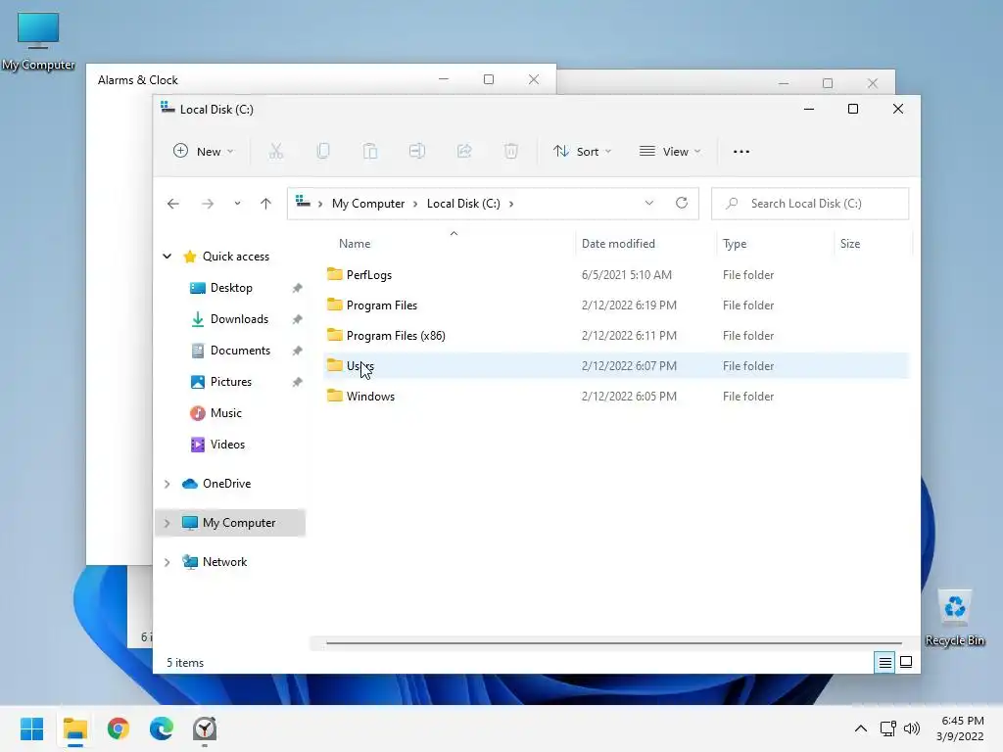Unpin Downloads using its pin icon

[297, 319]
